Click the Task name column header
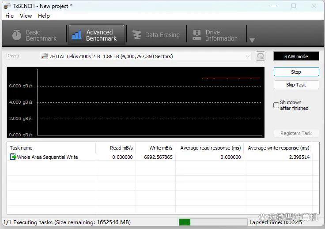The image size is (325, 229). point(51,148)
